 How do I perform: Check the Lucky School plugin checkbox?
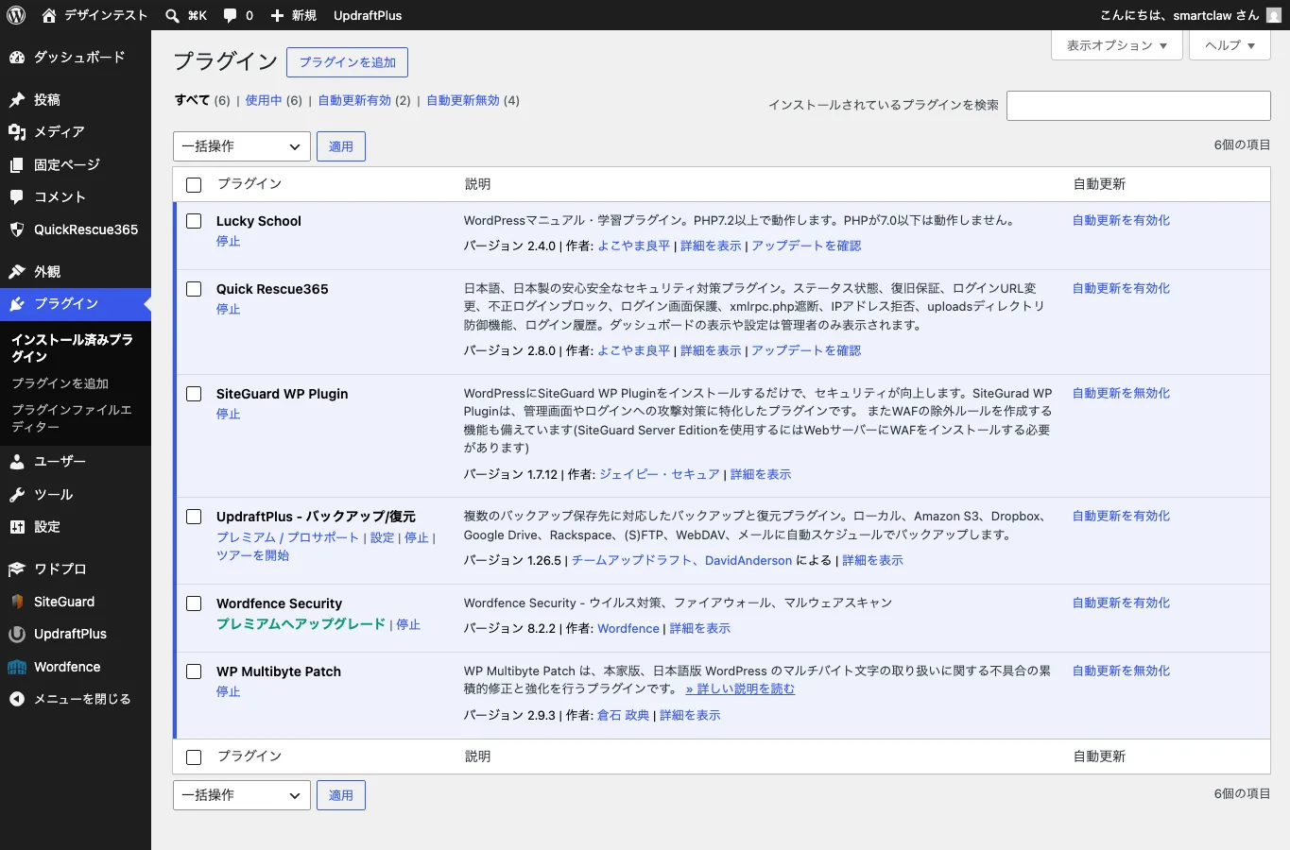pos(194,221)
